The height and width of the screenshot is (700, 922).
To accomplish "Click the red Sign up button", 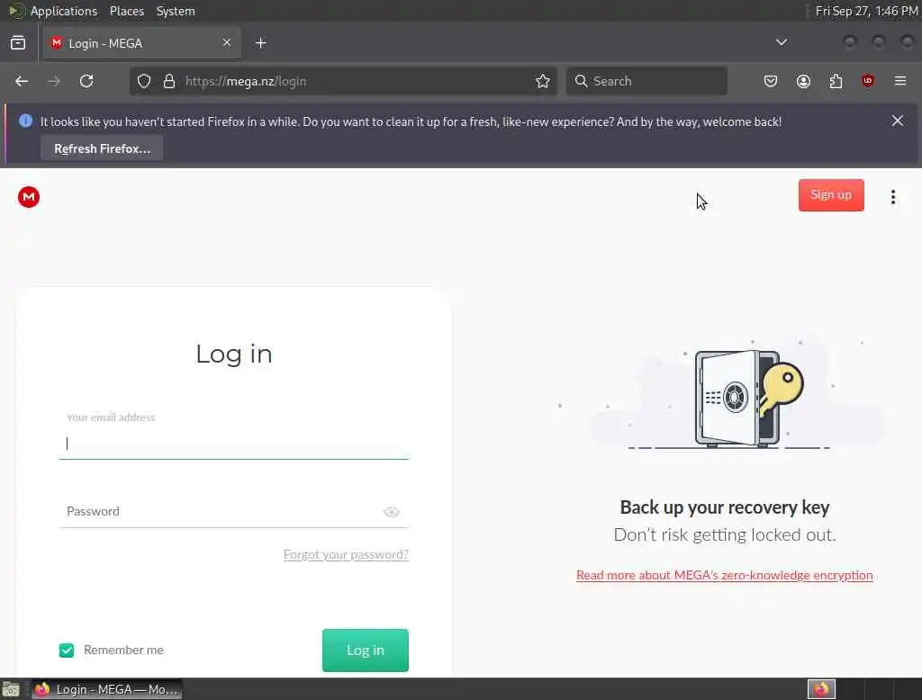I will [831, 195].
